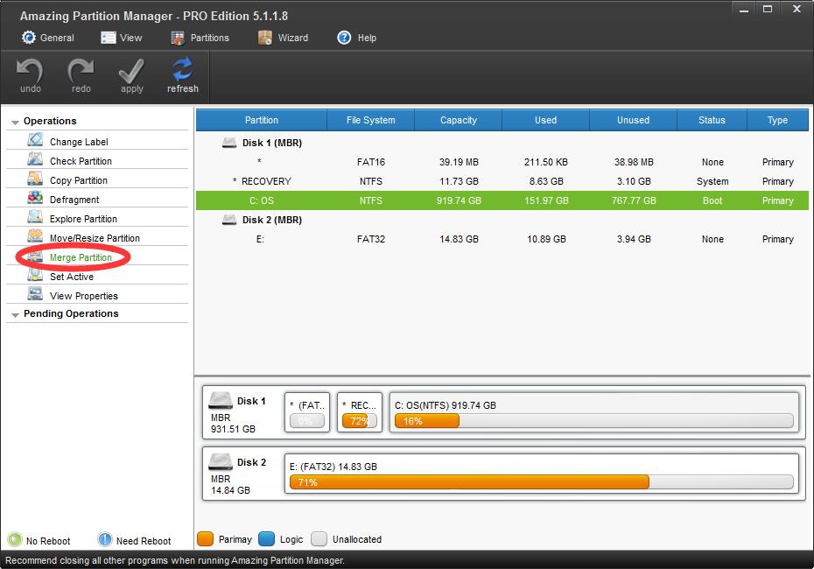The height and width of the screenshot is (569, 814).
Task: Sort by the Unused column header
Action: (634, 120)
